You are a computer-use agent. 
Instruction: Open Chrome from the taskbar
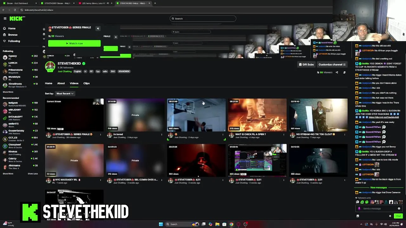(231, 224)
